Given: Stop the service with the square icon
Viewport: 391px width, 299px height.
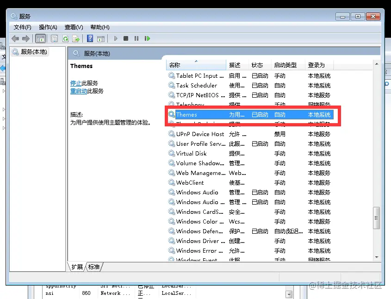Looking at the screenshot, I should (x=126, y=38).
